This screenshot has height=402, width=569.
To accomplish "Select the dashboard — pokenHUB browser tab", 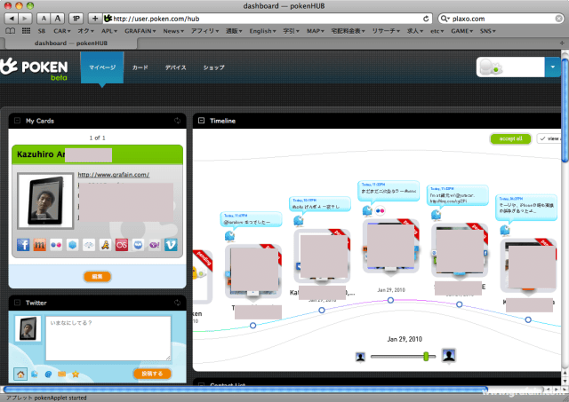I will pos(71,43).
